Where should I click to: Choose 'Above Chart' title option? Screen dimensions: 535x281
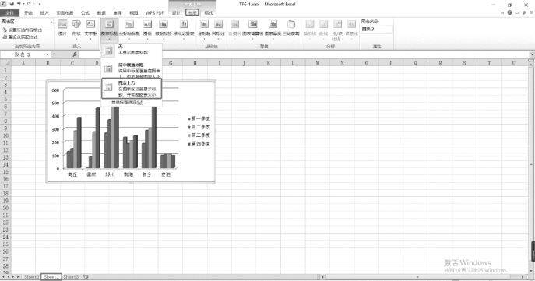pyautogui.click(x=132, y=89)
